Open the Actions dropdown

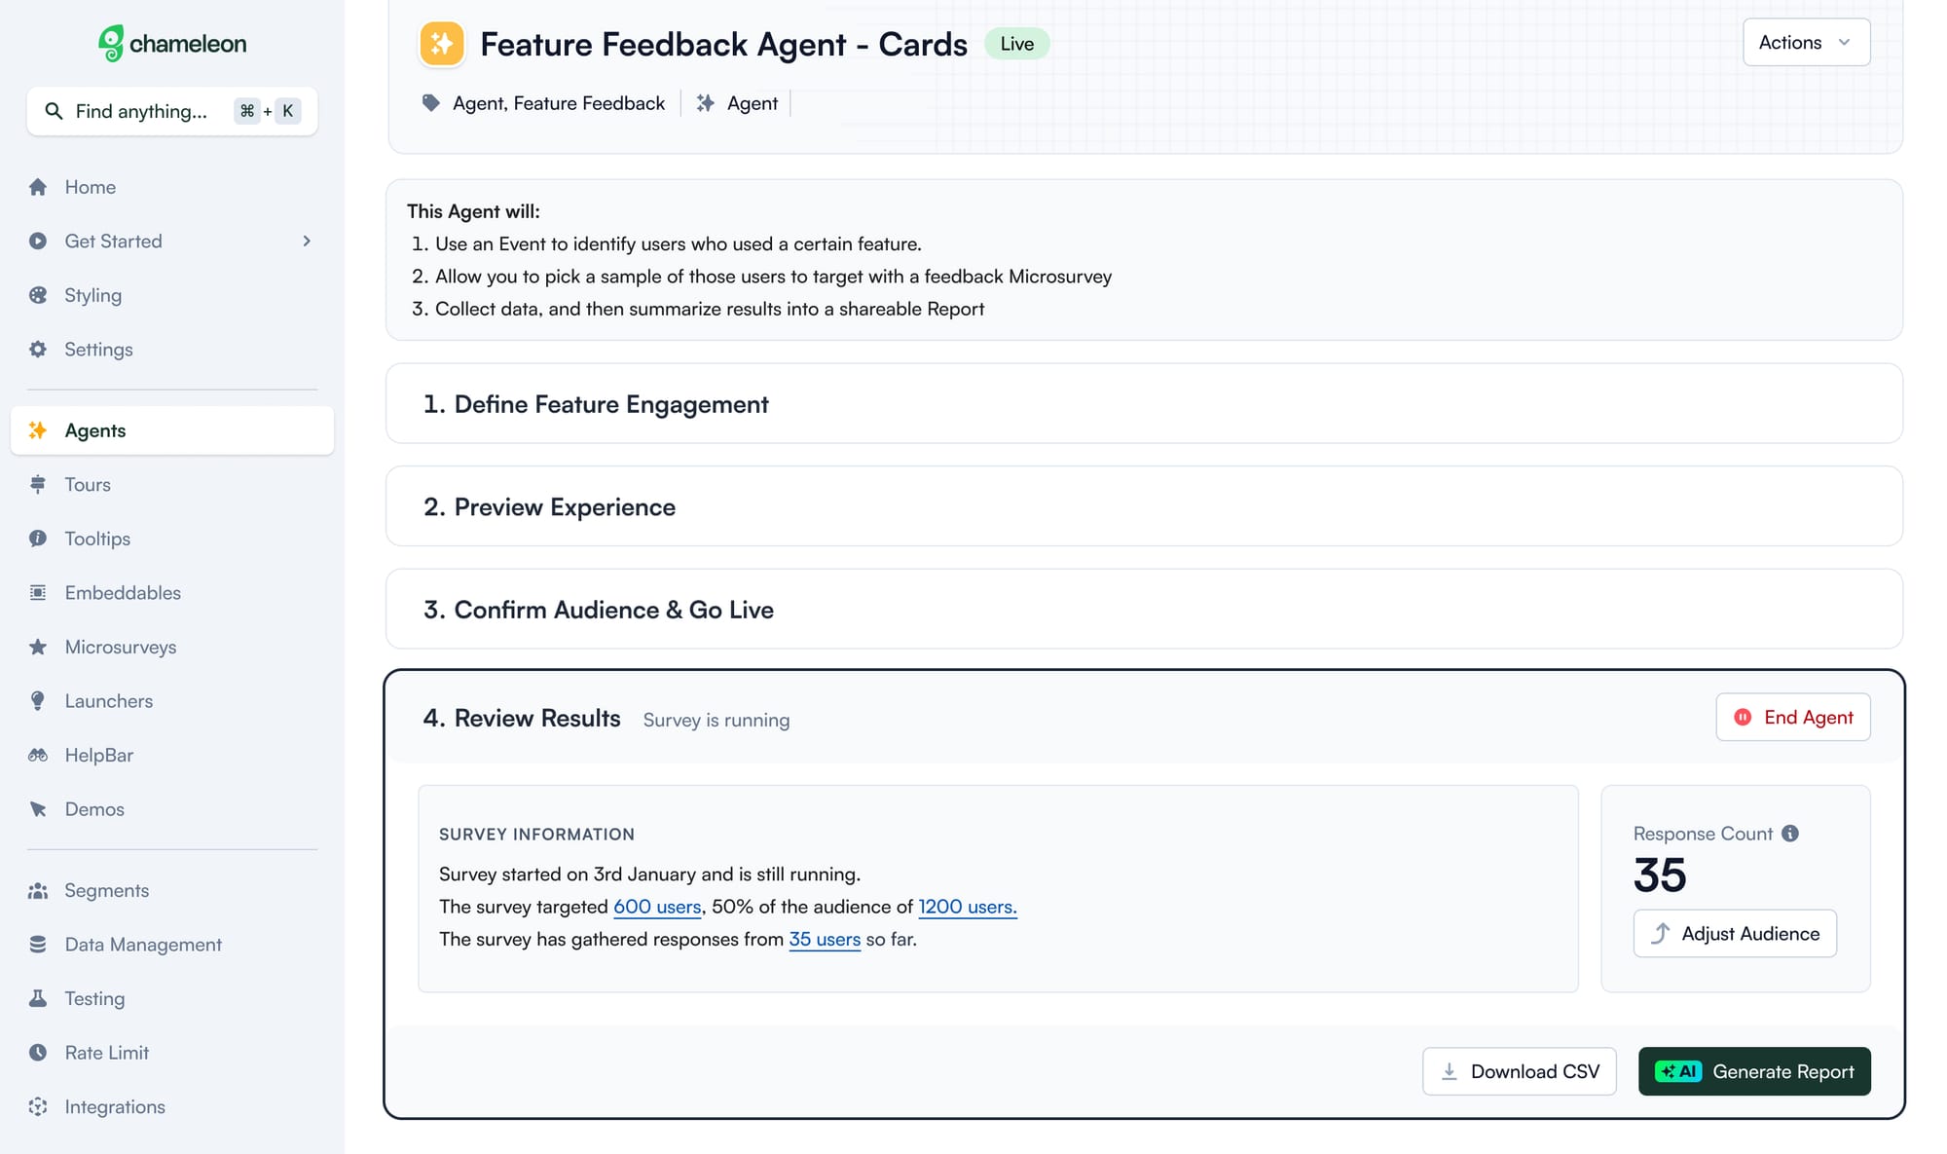pos(1806,43)
